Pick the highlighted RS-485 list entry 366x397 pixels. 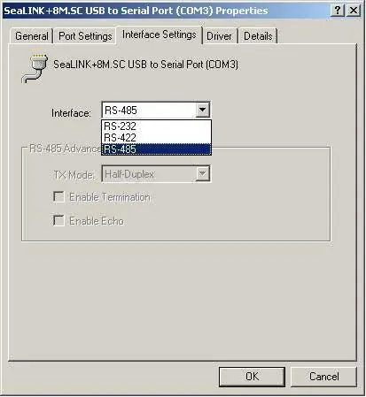156,149
